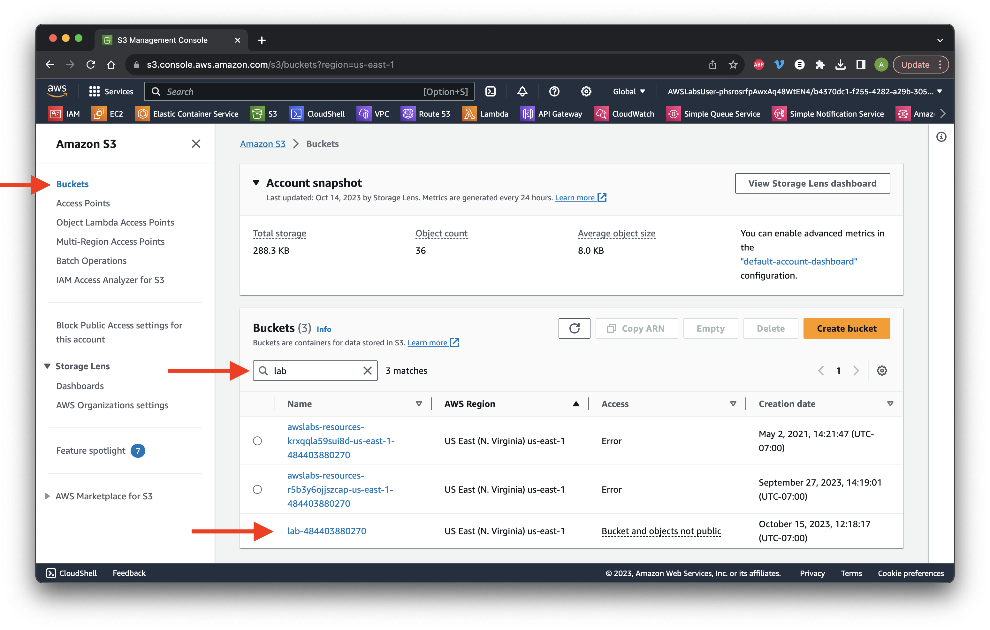The height and width of the screenshot is (630, 990).
Task: Go to Buckets in the sidebar
Action: tap(72, 184)
